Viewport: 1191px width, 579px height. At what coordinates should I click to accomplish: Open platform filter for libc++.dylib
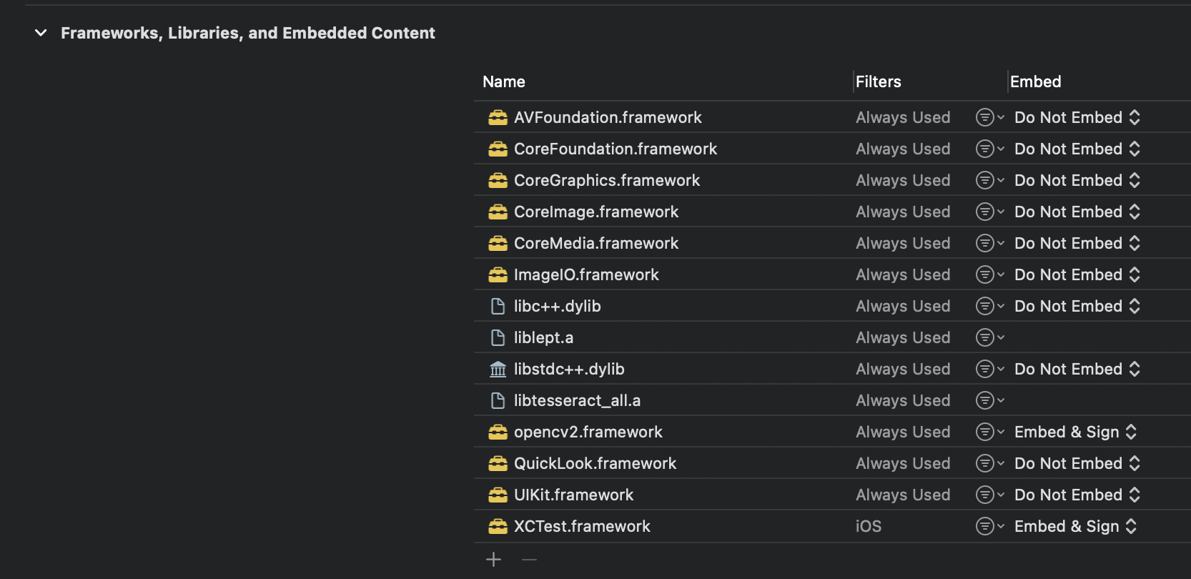coord(990,306)
